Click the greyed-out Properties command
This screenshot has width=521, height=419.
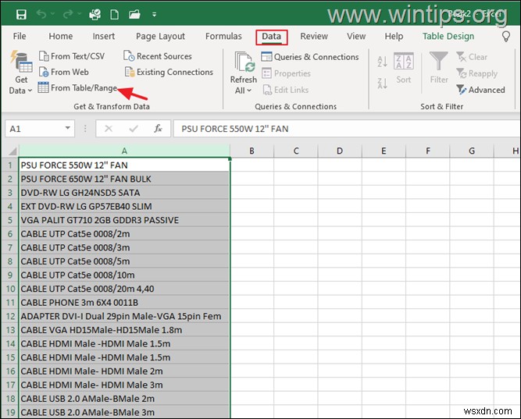coord(286,73)
